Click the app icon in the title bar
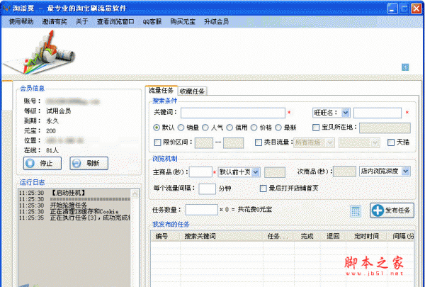 pyautogui.click(x=6, y=8)
